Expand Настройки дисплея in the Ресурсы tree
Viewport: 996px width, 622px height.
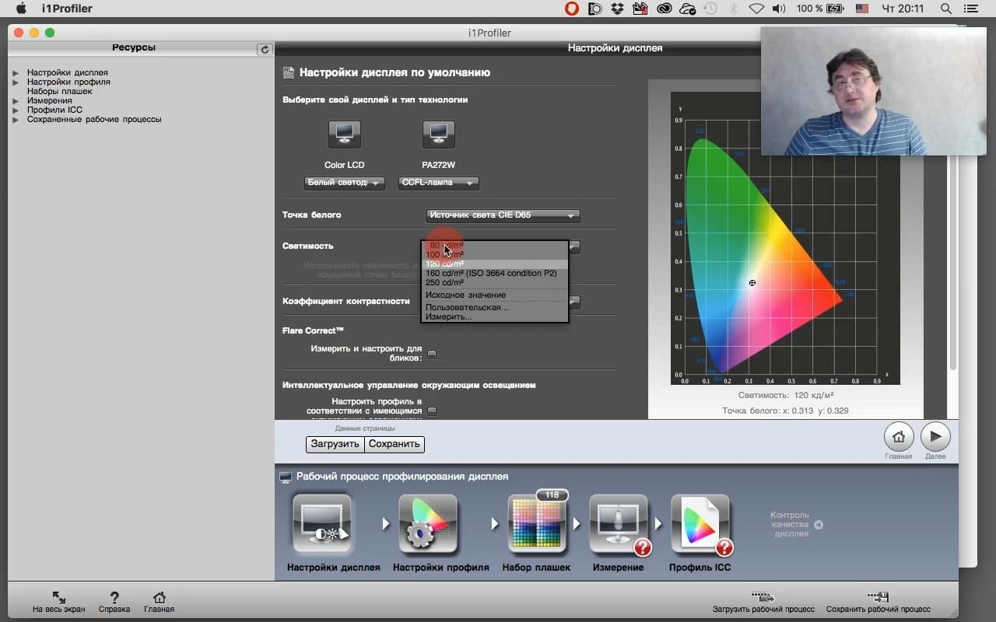[16, 73]
